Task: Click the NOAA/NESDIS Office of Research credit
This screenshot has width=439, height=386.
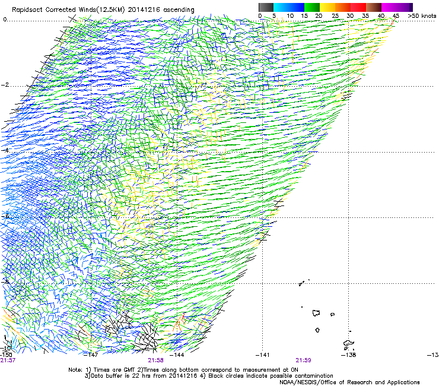Action: 349,382
